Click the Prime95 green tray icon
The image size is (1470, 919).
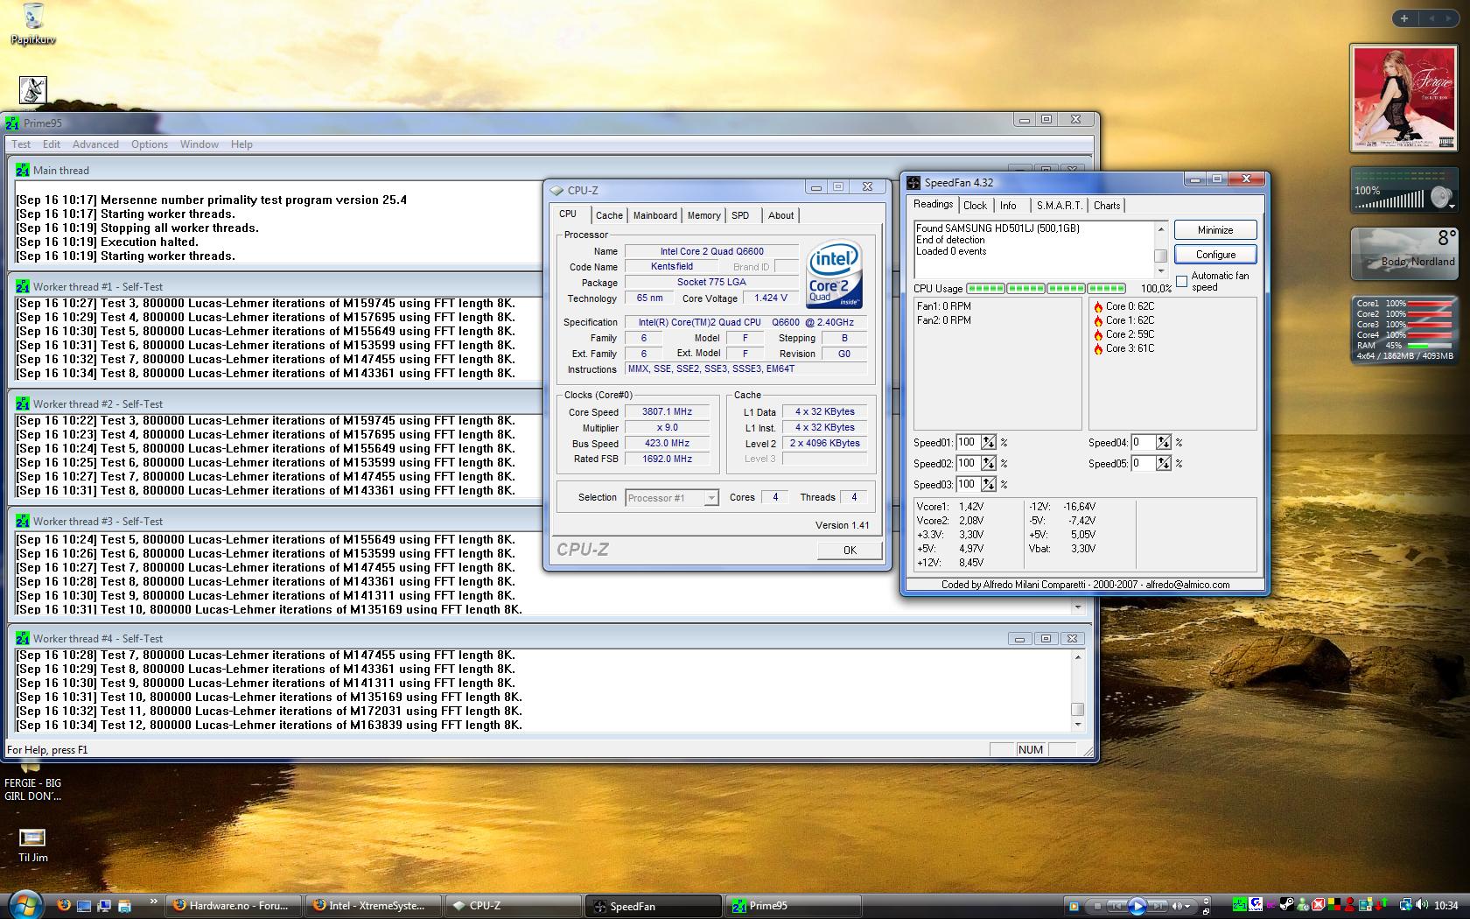click(x=1239, y=905)
